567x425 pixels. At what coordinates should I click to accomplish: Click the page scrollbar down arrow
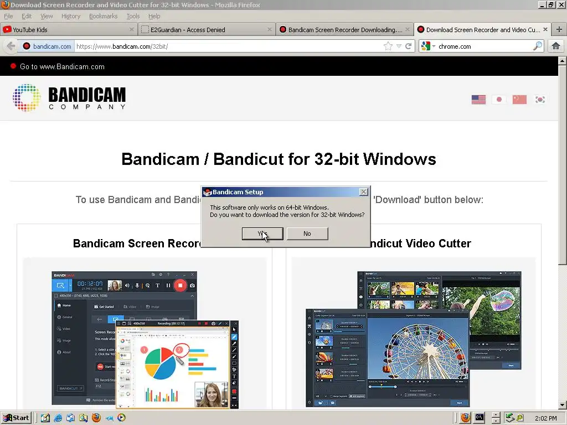tap(563, 405)
